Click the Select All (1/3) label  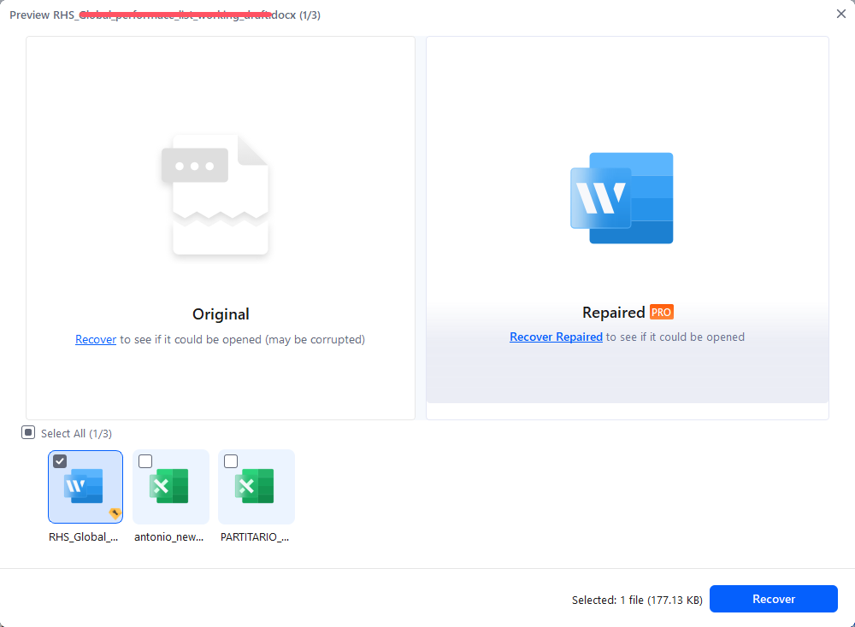point(76,434)
